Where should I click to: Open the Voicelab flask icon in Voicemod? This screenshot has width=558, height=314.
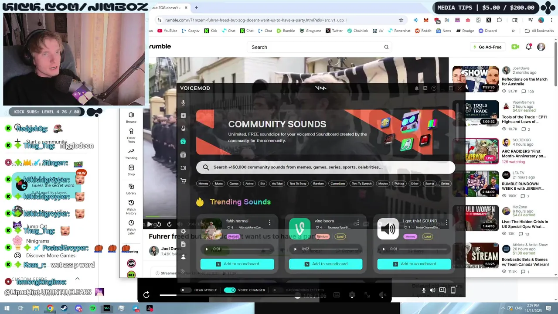(184, 129)
